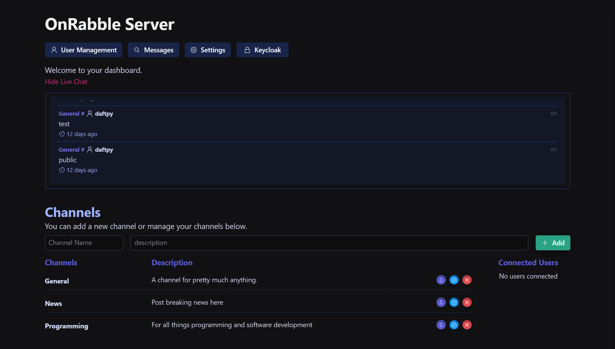Click clock icon on 'public' message timestamp
615x349 pixels.
[62, 170]
